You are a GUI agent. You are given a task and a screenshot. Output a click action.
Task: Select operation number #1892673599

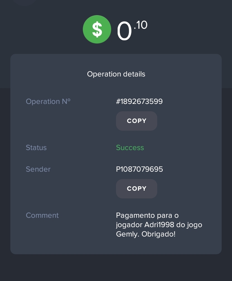tap(139, 102)
